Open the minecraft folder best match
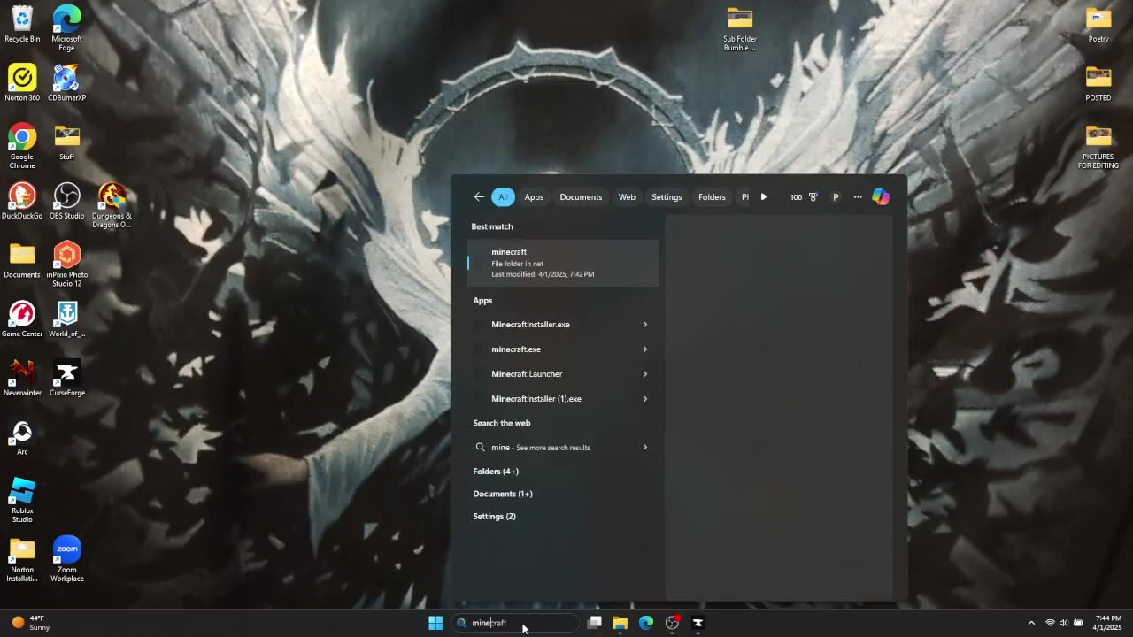 (563, 263)
